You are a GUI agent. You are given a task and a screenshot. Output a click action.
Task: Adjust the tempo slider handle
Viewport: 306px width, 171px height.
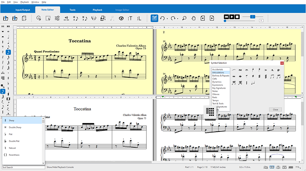(x=252, y=17)
